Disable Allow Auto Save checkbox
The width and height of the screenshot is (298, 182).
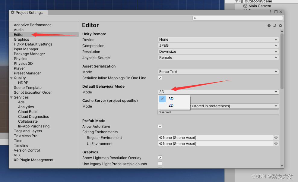160,126
